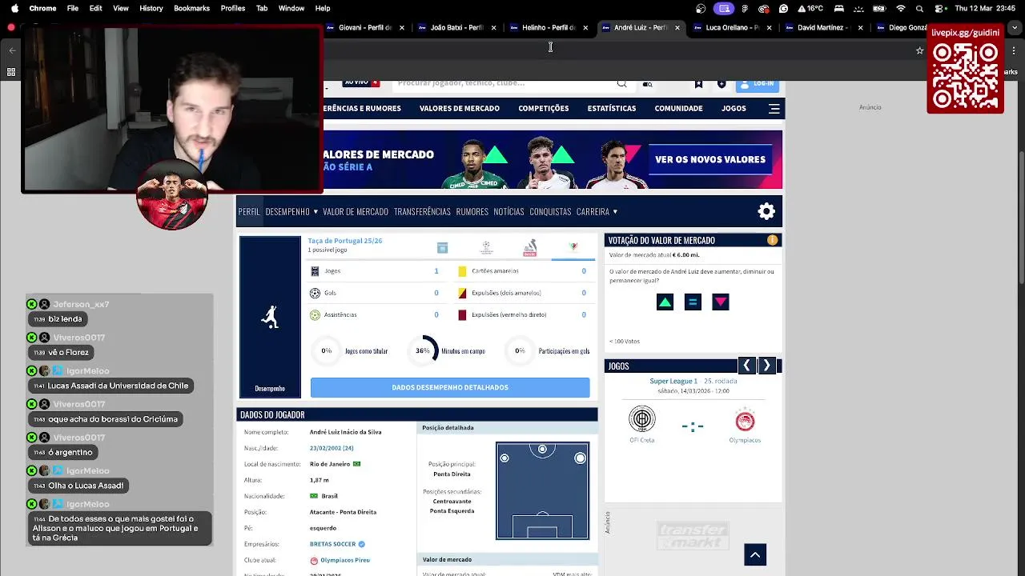Open Estatísticas in the site navigation
Viewport: 1025px width, 576px height.
point(612,109)
